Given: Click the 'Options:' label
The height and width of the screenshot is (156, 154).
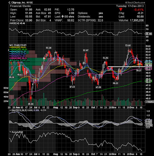Looking at the screenshot, I should click(x=83, y=13).
